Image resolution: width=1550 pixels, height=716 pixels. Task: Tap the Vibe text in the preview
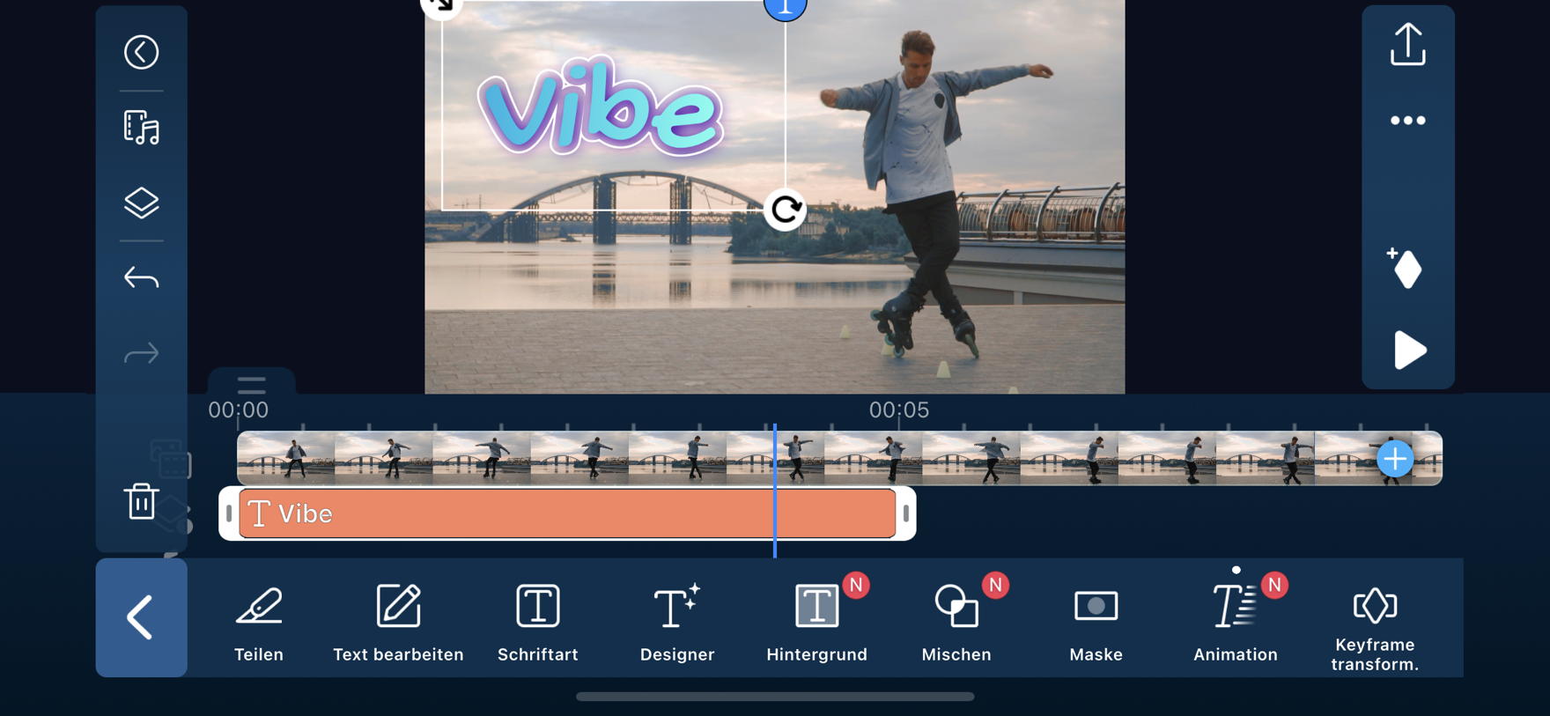coord(601,107)
